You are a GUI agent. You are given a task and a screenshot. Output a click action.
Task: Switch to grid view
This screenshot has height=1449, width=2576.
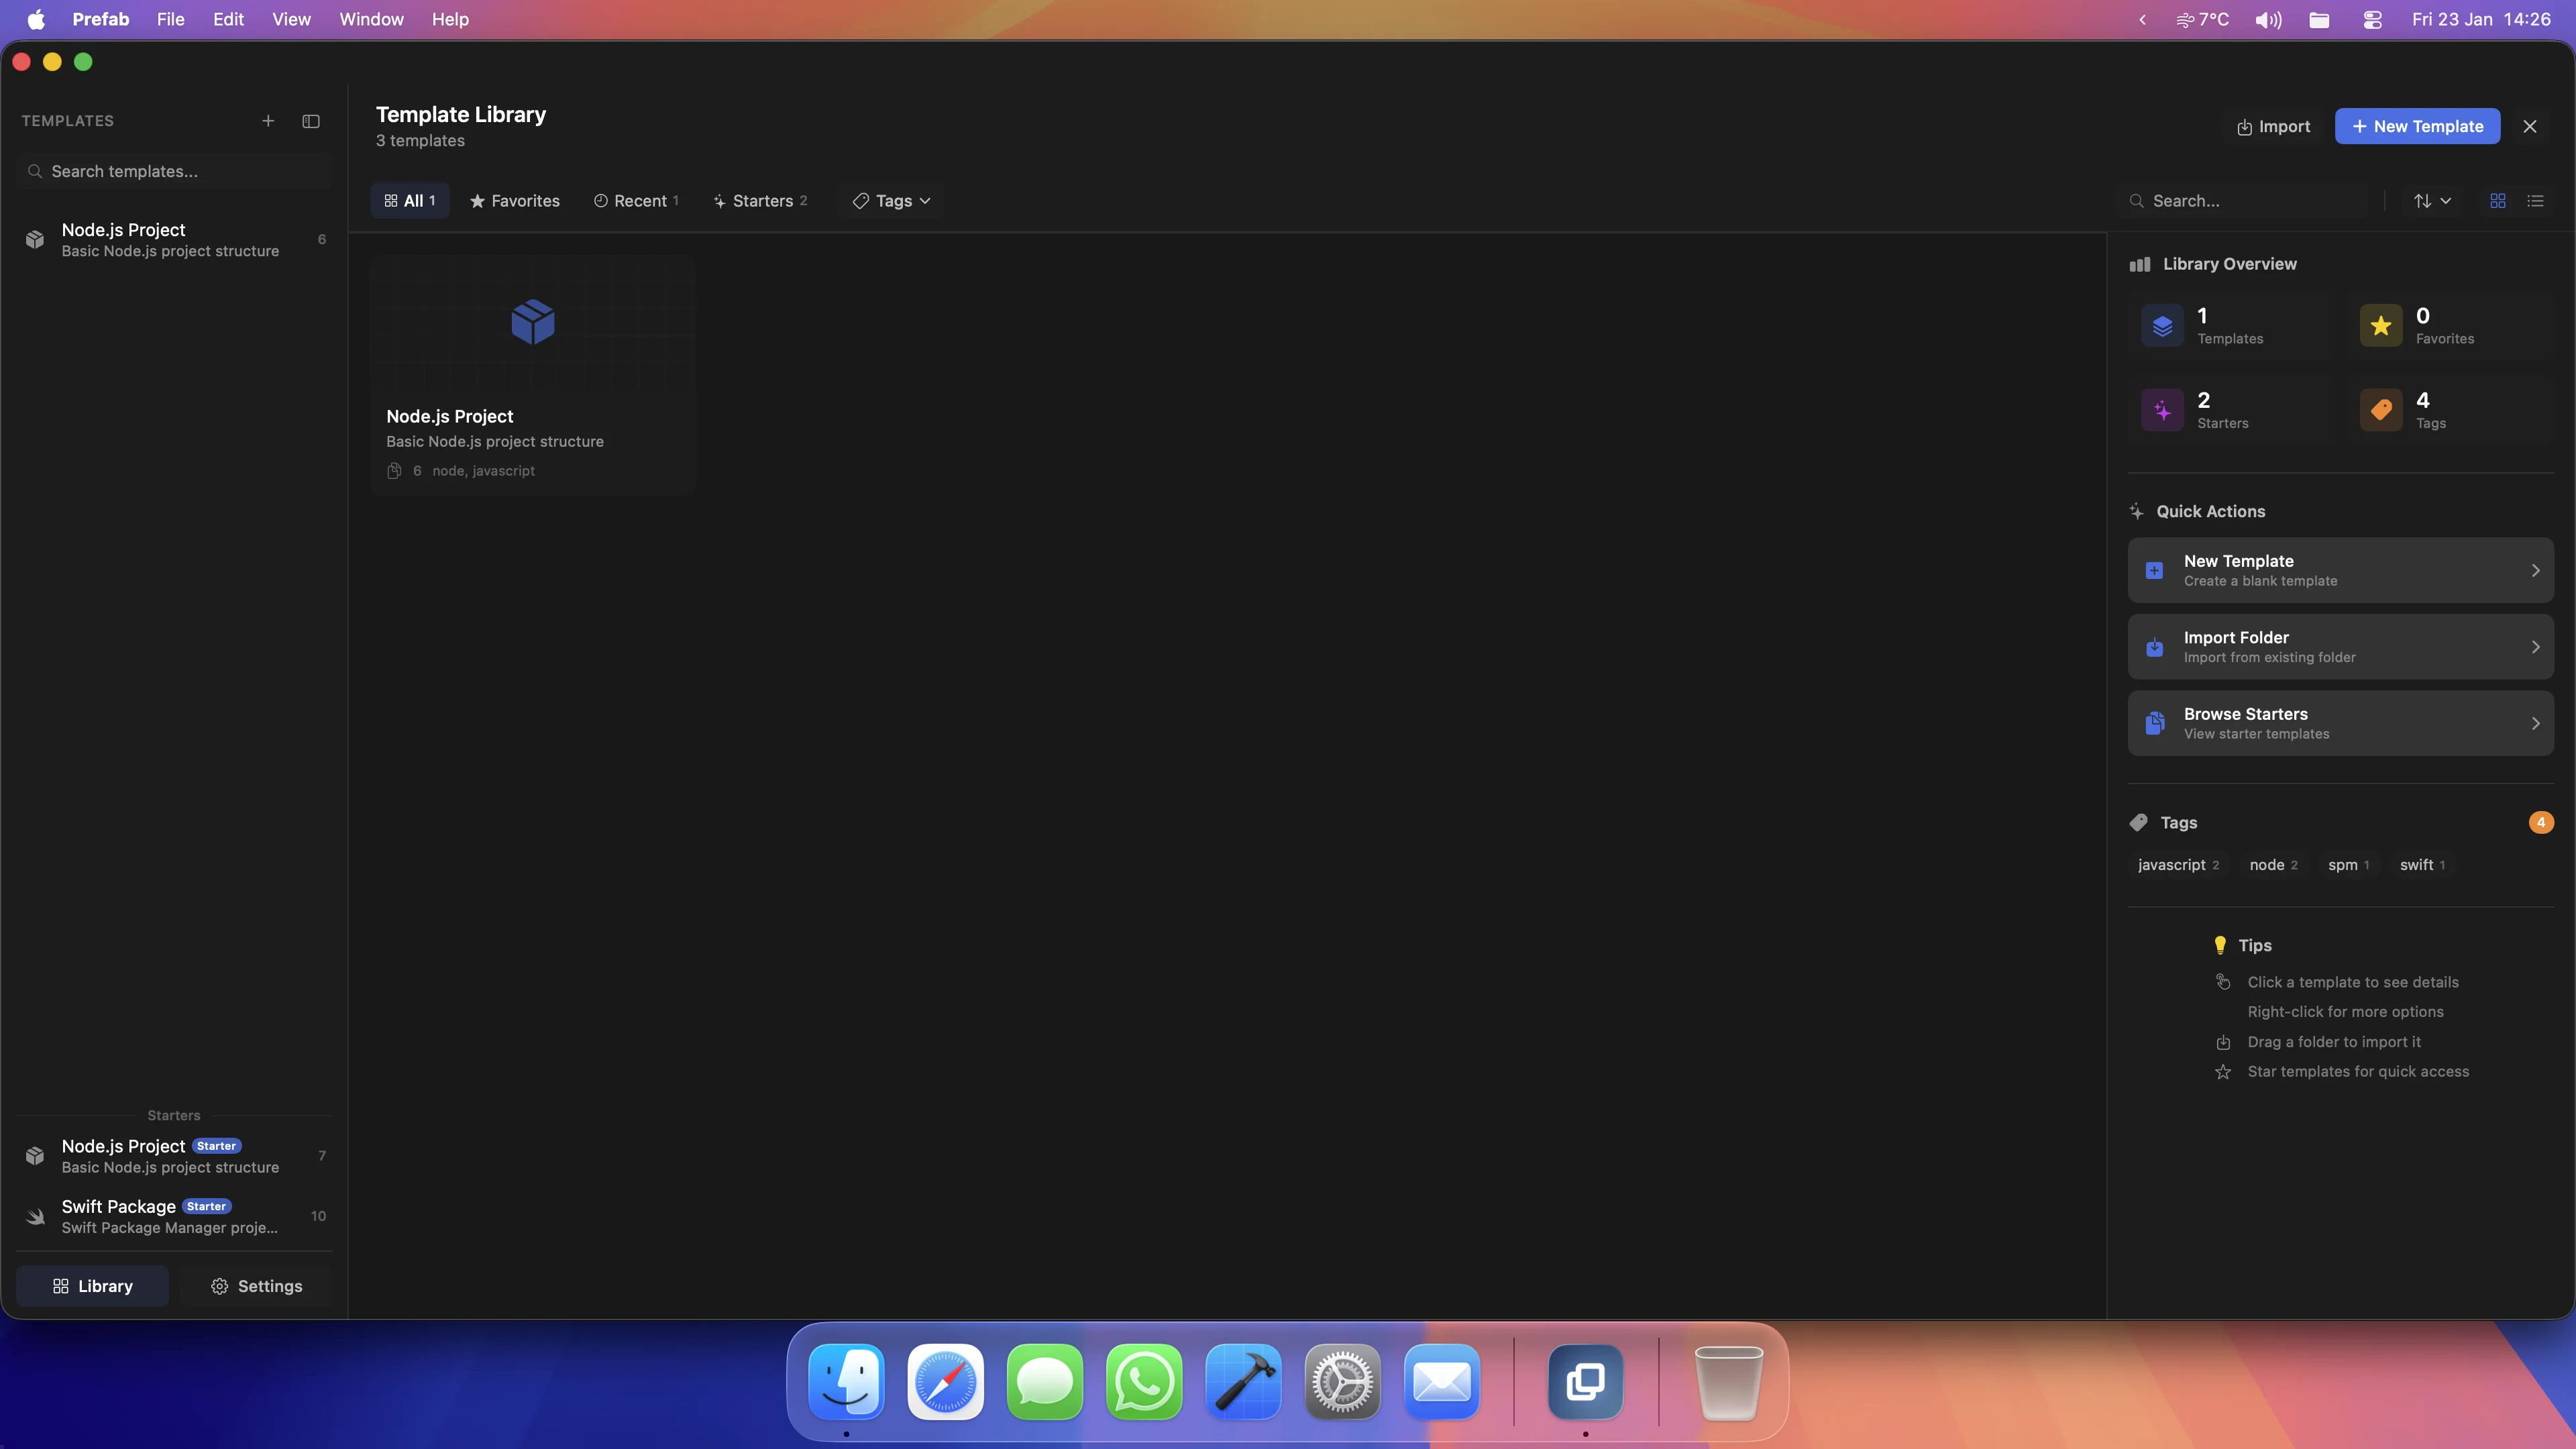(2497, 200)
